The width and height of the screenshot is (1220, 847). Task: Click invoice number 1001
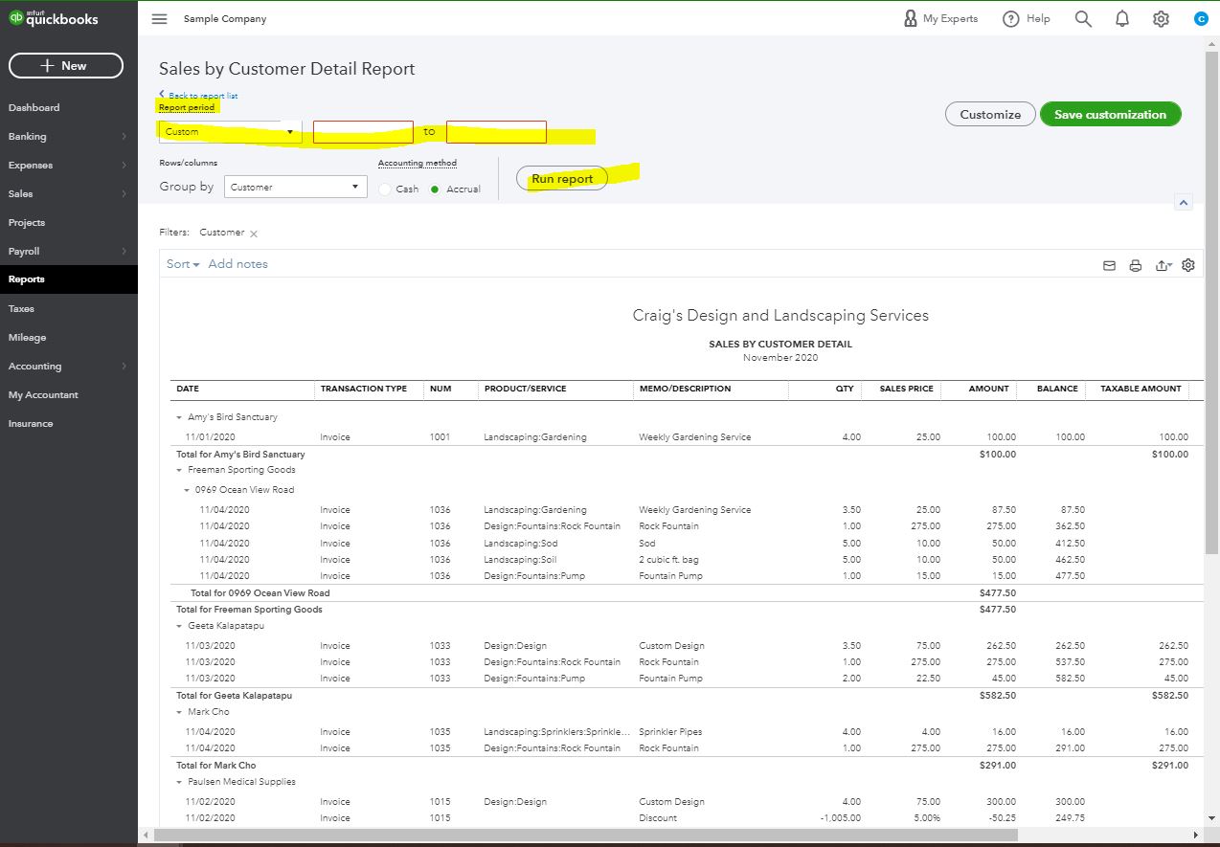(x=440, y=437)
